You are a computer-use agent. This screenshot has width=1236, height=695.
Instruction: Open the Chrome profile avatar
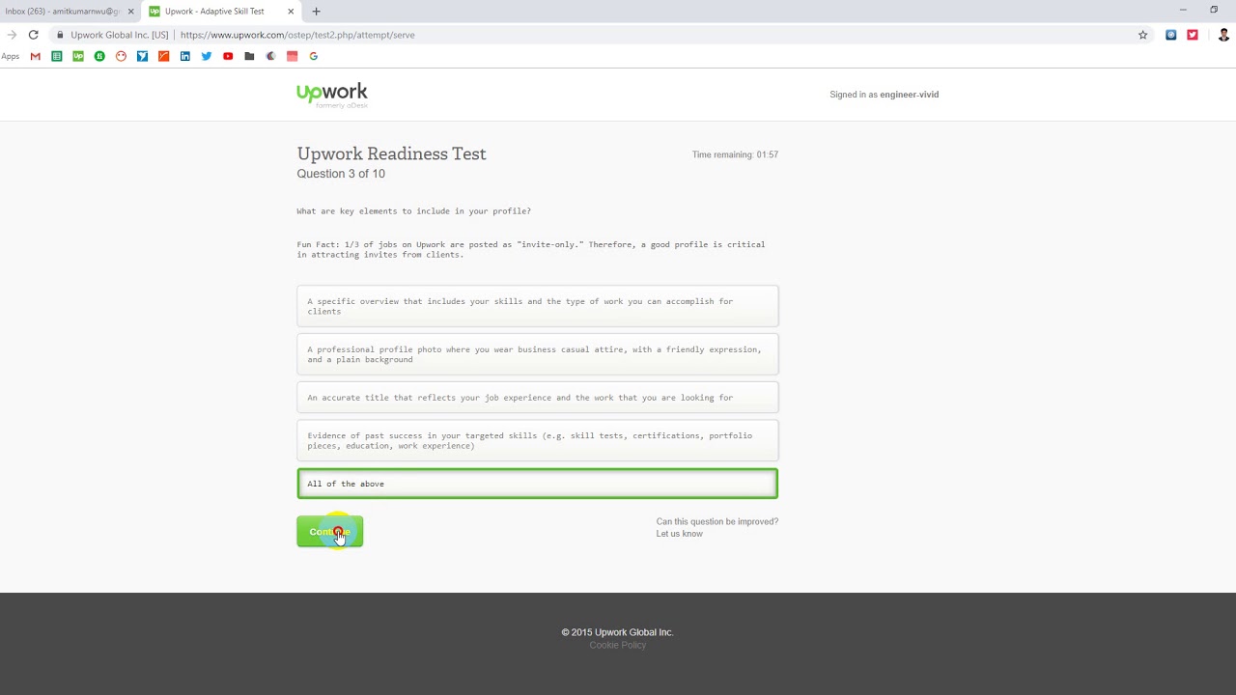pyautogui.click(x=1223, y=35)
